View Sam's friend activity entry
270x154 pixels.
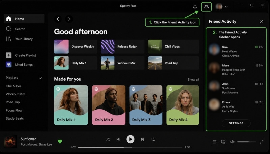[x=236, y=51]
